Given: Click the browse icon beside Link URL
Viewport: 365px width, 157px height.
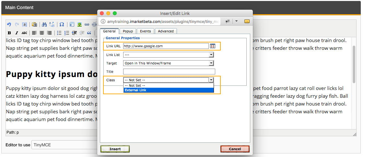Looking at the screenshot, I should (213, 46).
